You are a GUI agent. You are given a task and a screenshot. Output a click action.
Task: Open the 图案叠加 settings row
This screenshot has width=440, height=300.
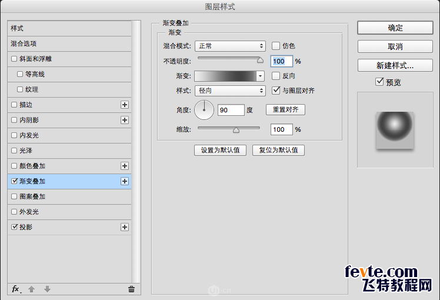[69, 196]
